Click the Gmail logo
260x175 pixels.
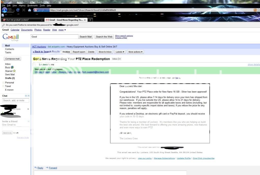click(x=10, y=37)
